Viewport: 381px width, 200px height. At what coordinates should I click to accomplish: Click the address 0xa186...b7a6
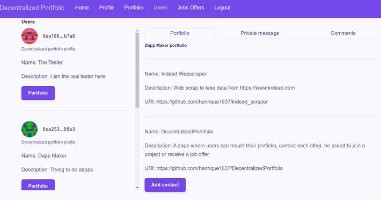(x=59, y=36)
